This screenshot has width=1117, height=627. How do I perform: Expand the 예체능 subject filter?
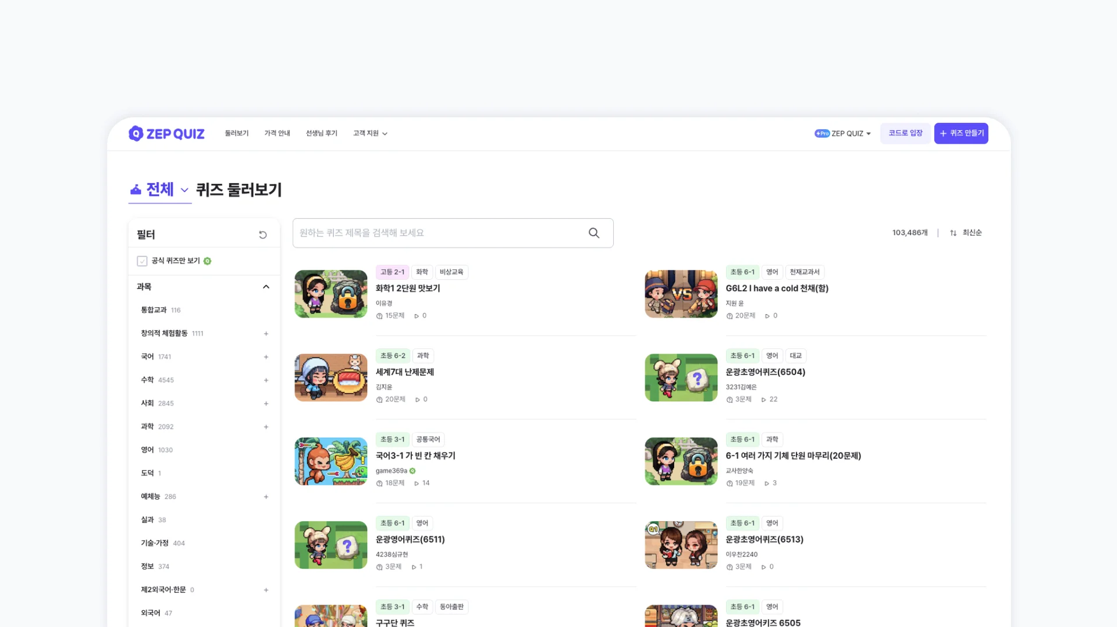click(x=266, y=497)
